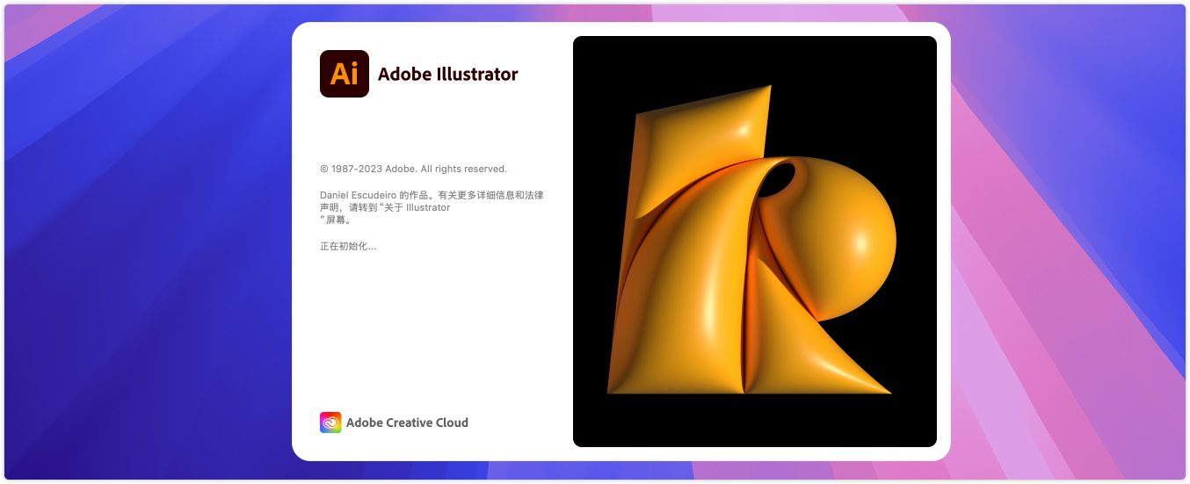Click the "Adobe Illustrator" title text
Image resolution: width=1190 pixels, height=484 pixels.
448,75
